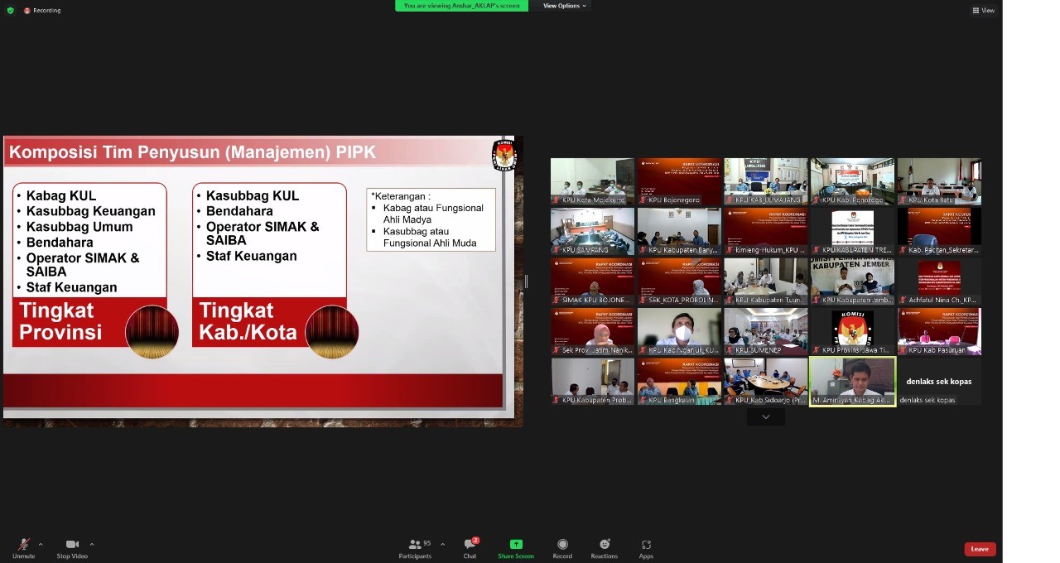This screenshot has height=563, width=1060.
Task: Open the Participants panel
Action: (x=416, y=547)
